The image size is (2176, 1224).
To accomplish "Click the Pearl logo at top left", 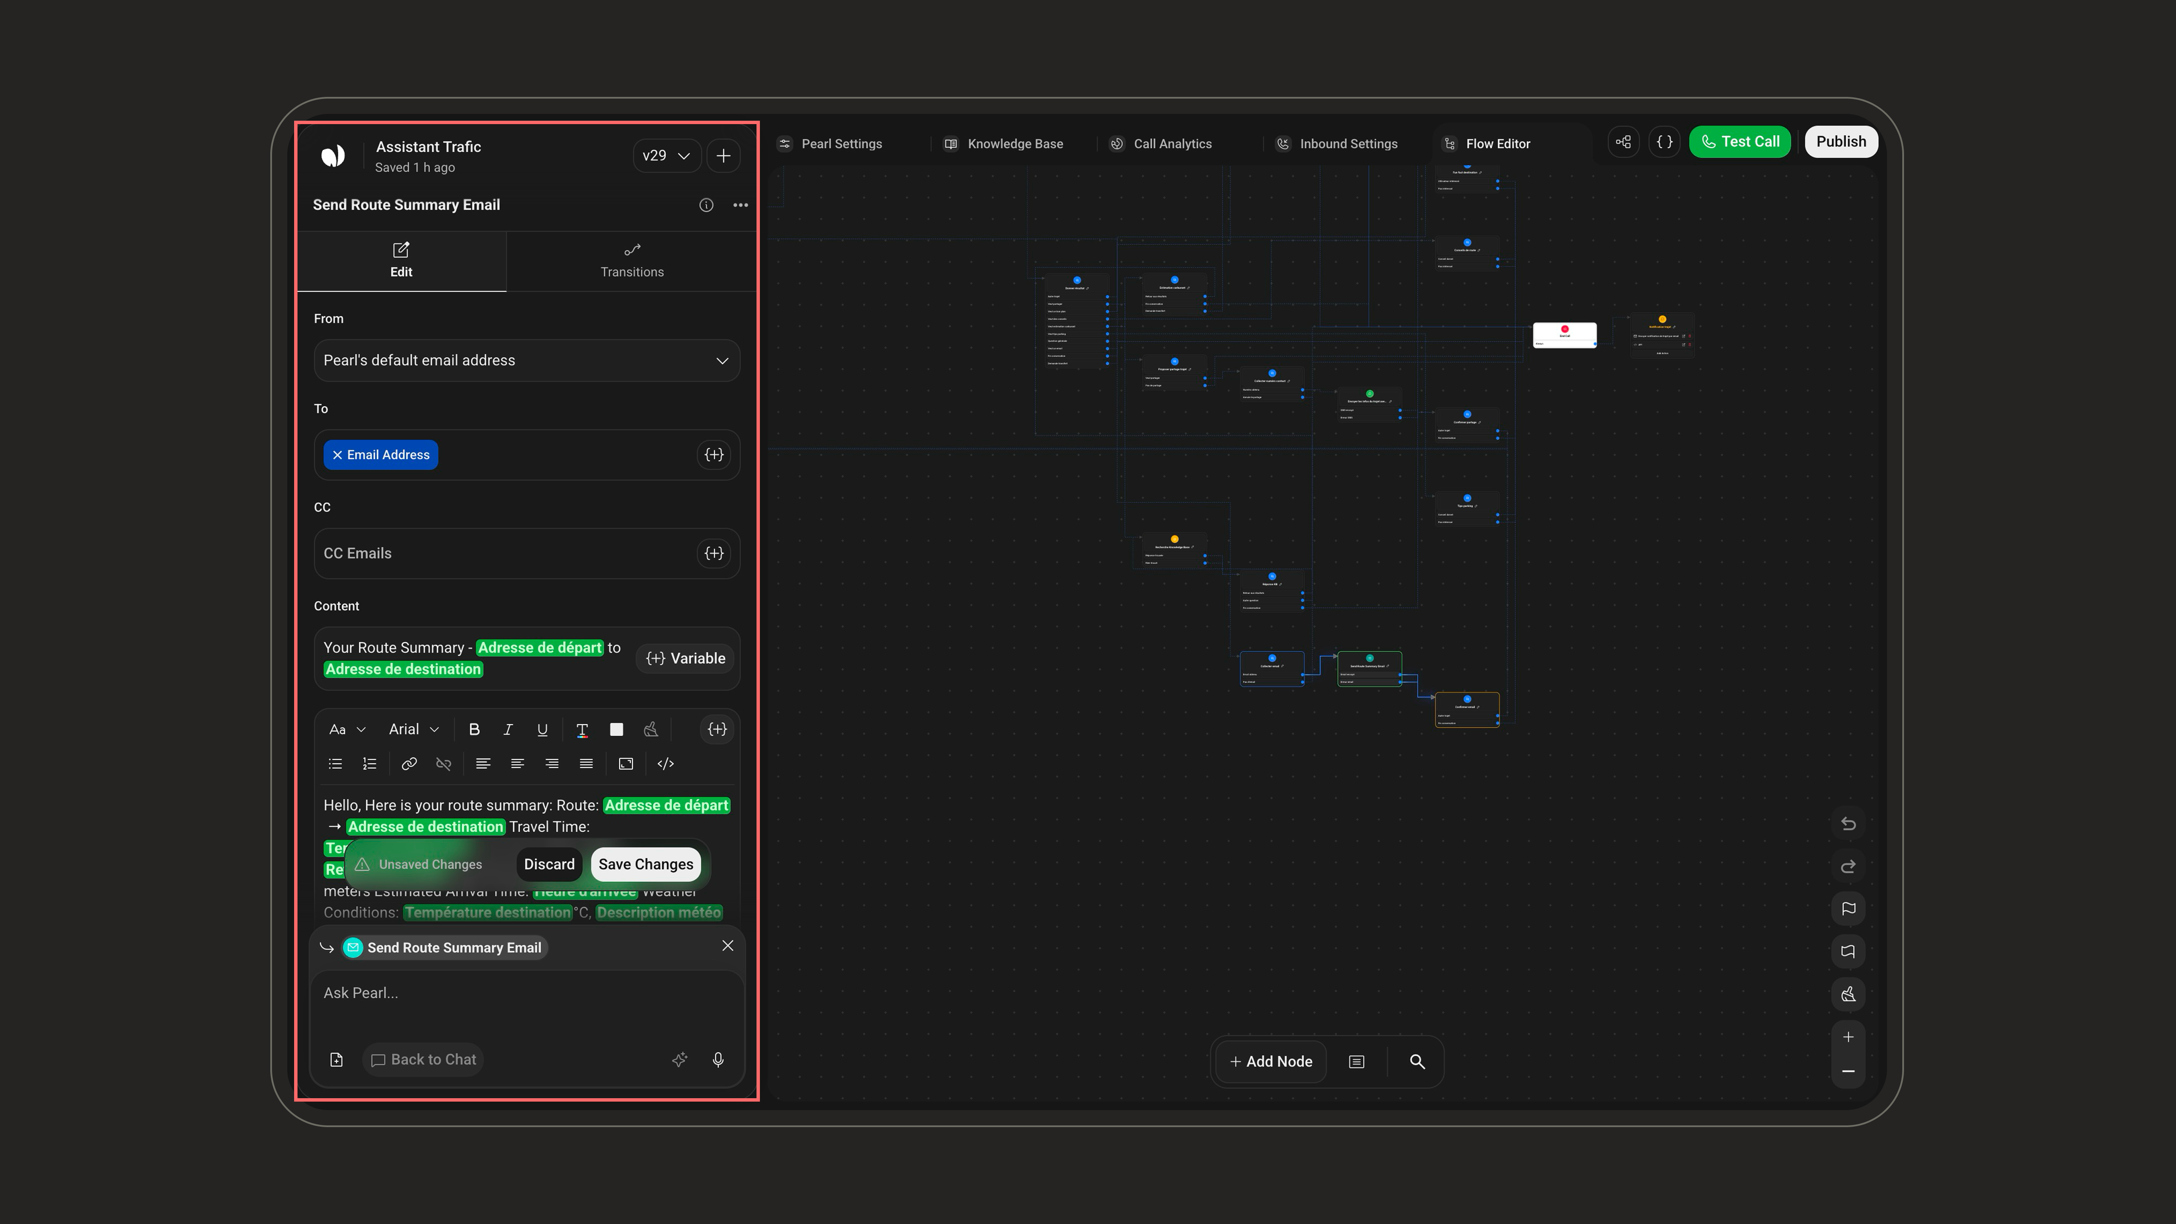I will click(x=333, y=156).
